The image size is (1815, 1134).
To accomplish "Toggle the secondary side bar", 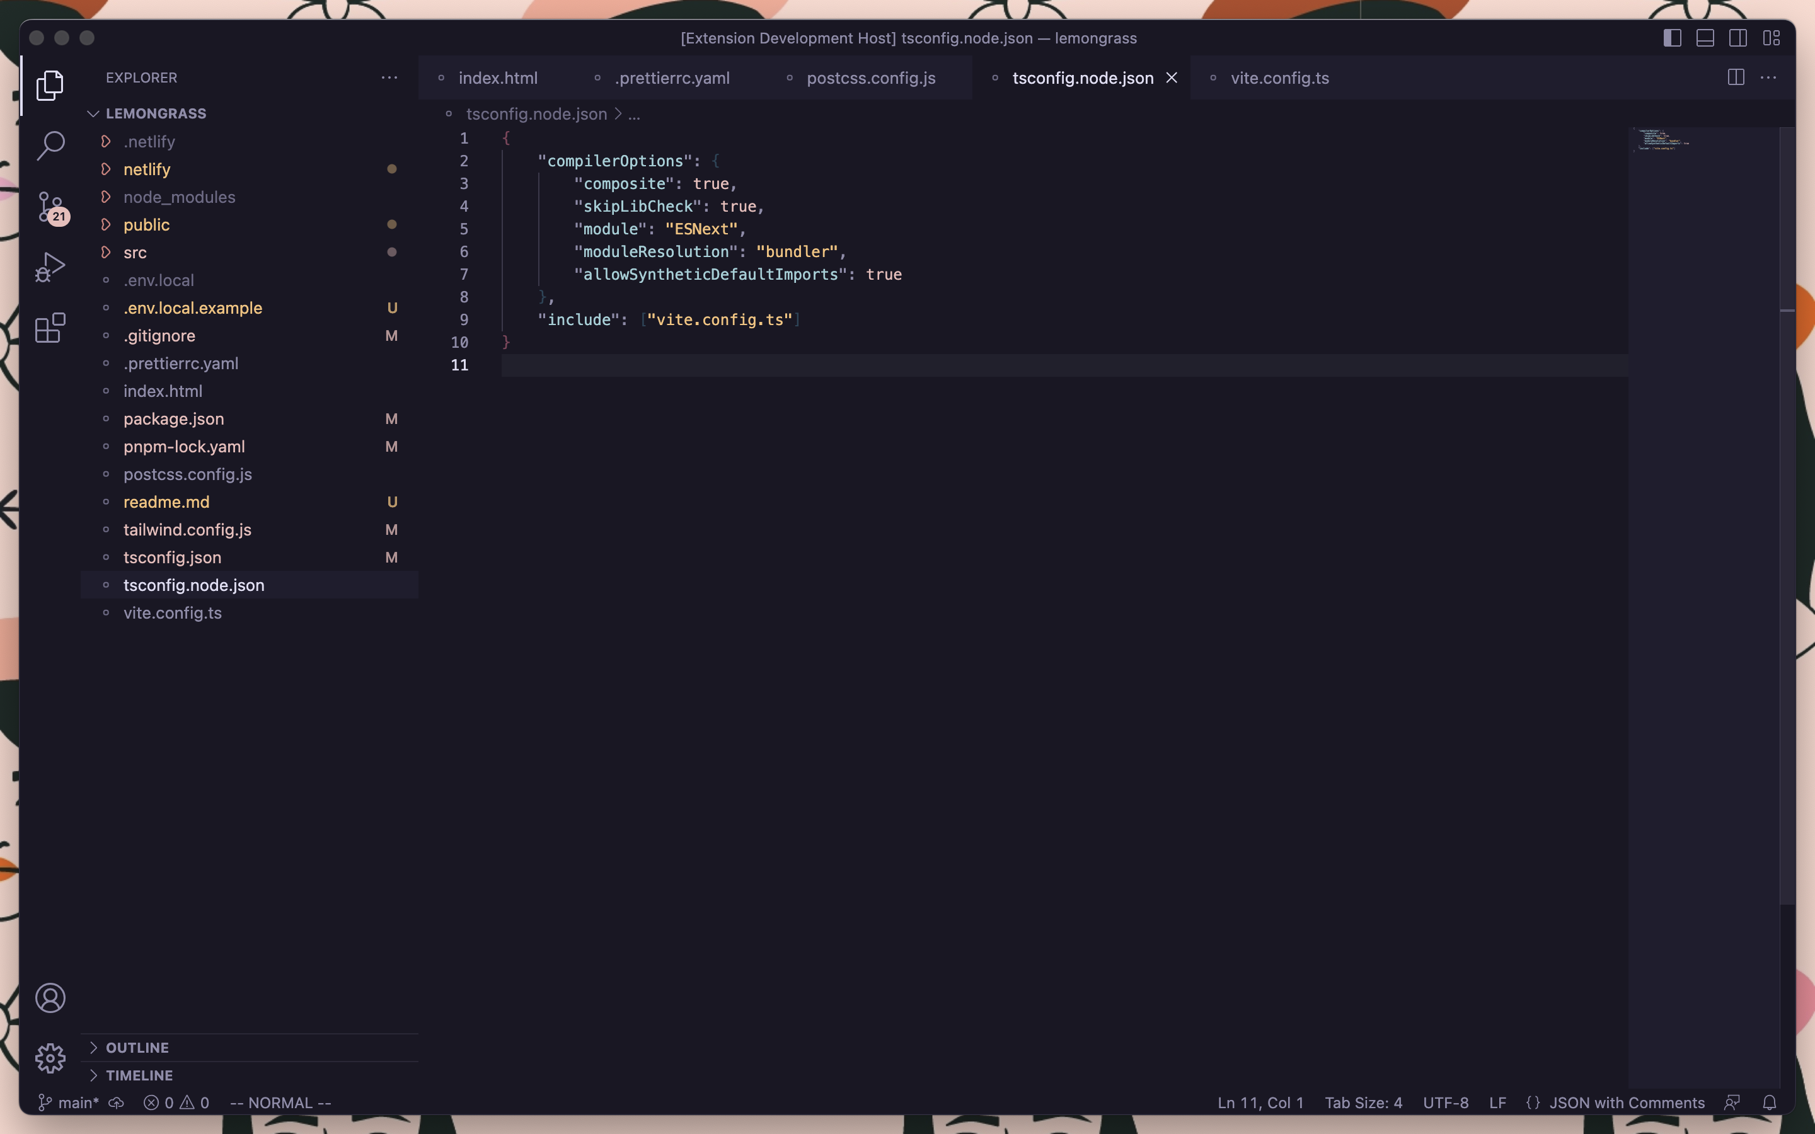I will (1739, 38).
